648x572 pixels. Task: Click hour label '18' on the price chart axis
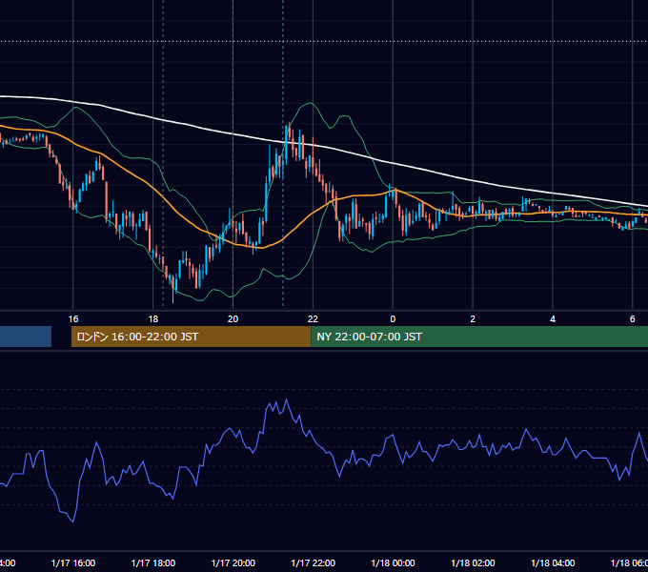[153, 319]
